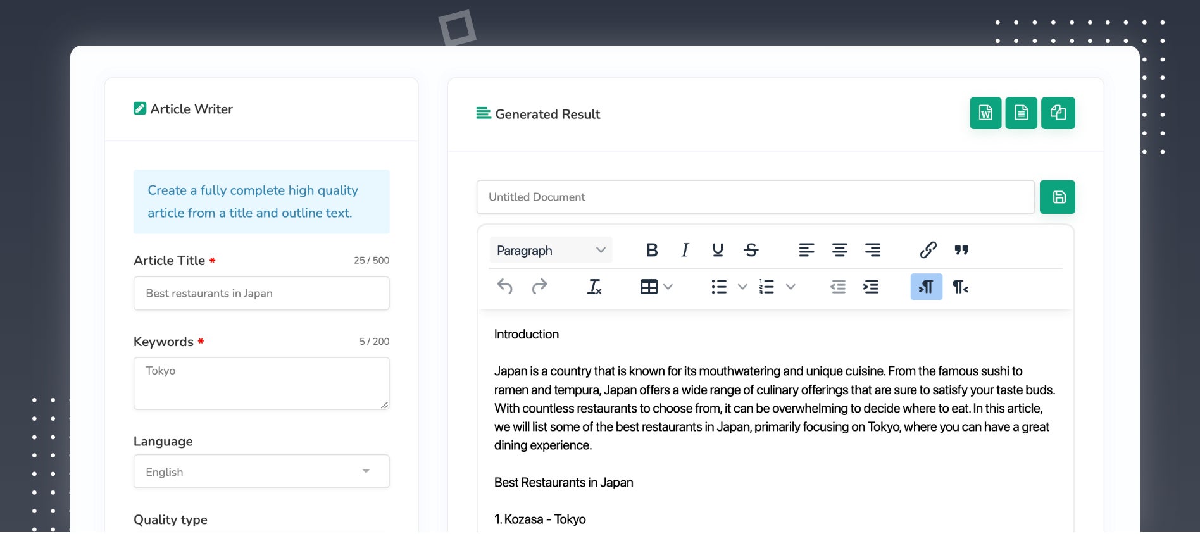Apply underline formatting
The width and height of the screenshot is (1200, 534).
718,250
